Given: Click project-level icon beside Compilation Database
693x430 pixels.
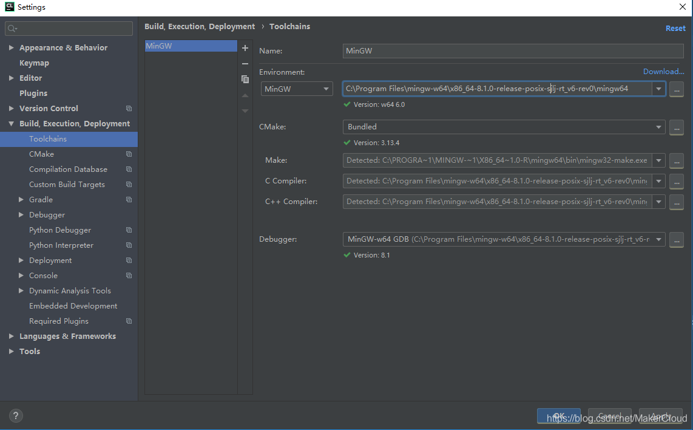Looking at the screenshot, I should (129, 169).
